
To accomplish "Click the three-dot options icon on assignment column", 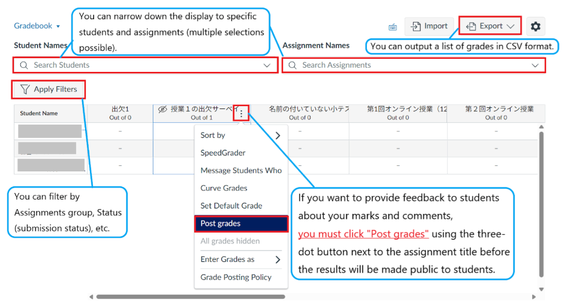I will (x=242, y=113).
